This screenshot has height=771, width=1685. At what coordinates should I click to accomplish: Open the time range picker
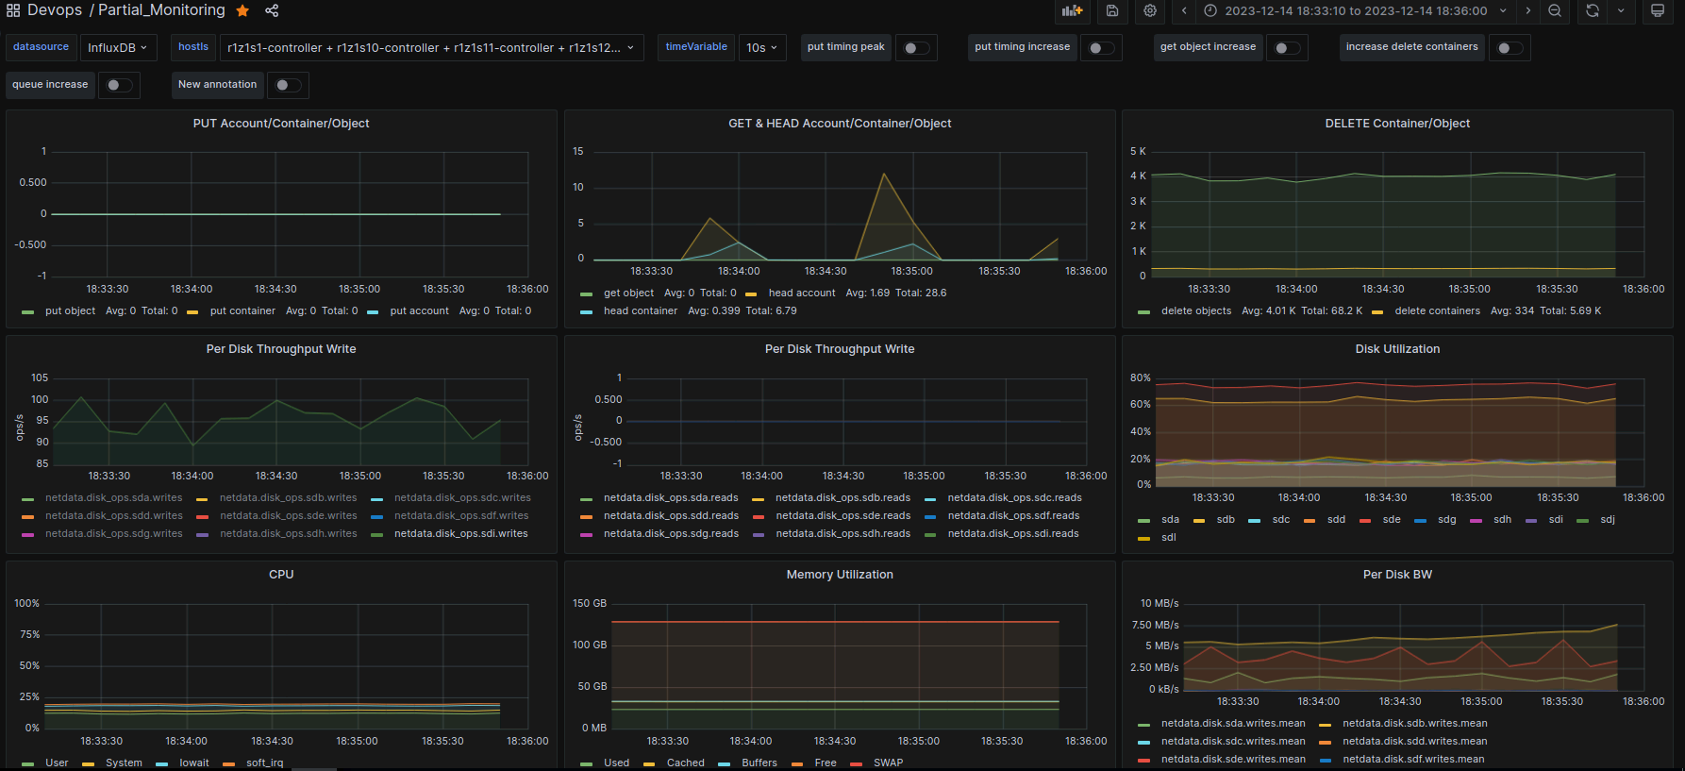click(1355, 10)
